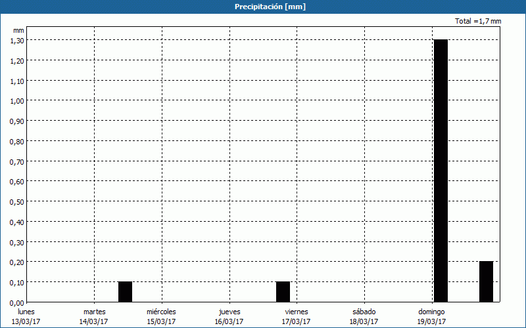Select the sábado axis label

point(364,312)
